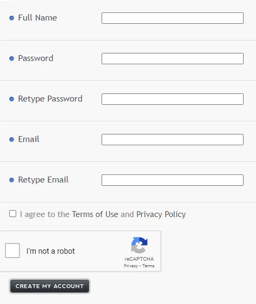
Task: Select the Retype Password text box
Action: pos(172,99)
